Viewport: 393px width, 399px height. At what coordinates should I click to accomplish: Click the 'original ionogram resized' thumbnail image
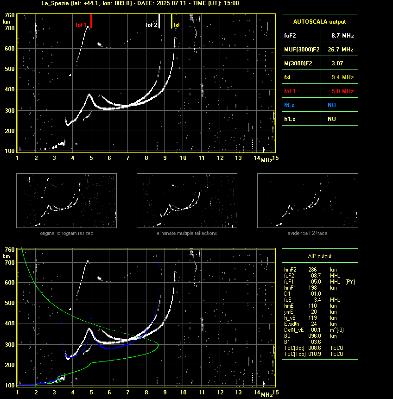click(66, 201)
